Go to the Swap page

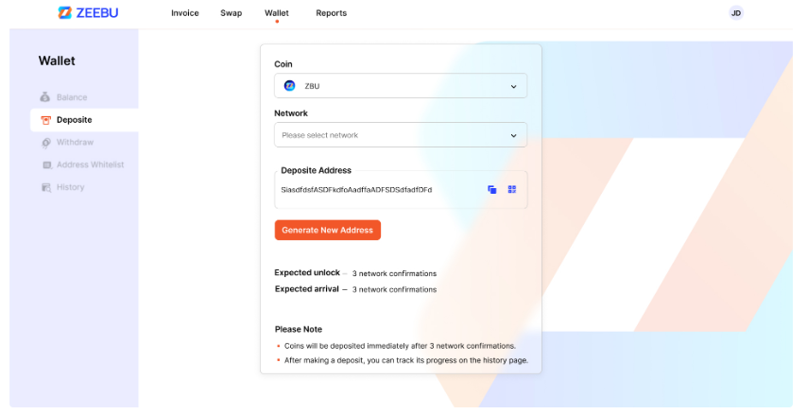[x=231, y=13]
